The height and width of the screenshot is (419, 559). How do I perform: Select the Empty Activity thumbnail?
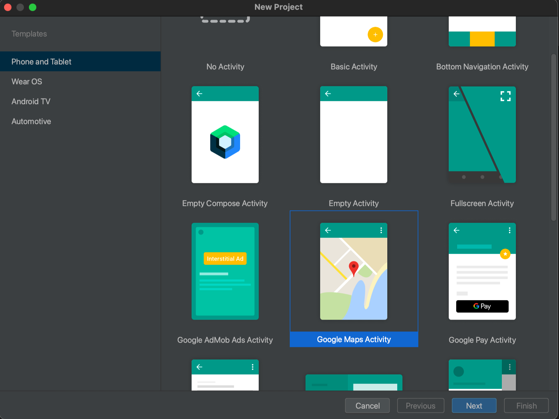coord(354,134)
